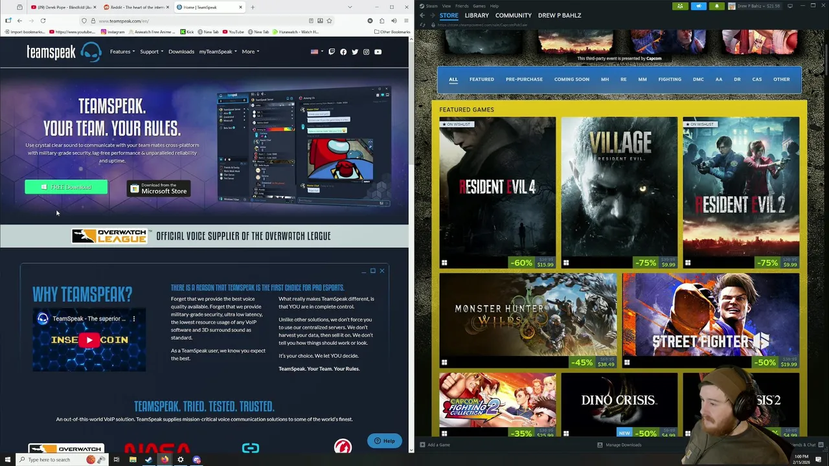Viewport: 829px width, 466px height.
Task: Select the COMING SOON sale tab
Action: (571, 80)
